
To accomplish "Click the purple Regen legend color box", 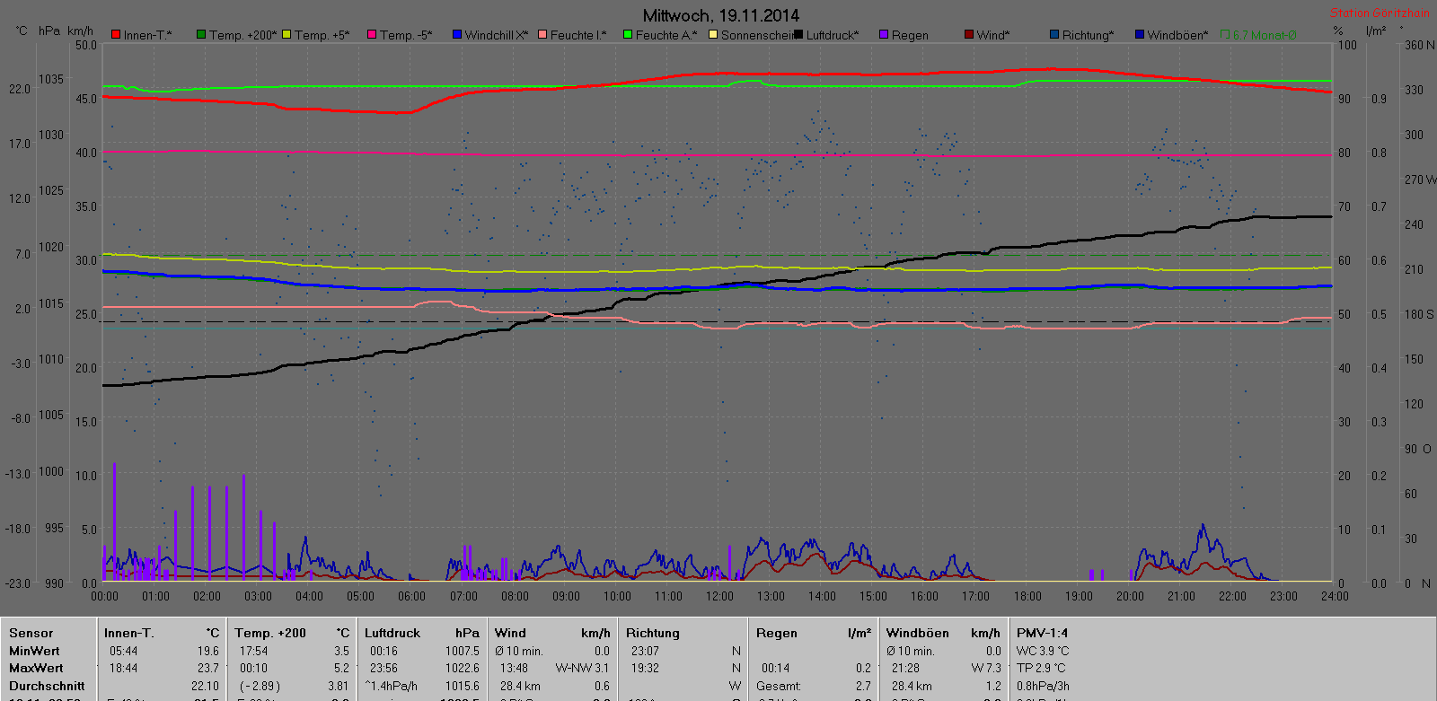I will 884,35.
